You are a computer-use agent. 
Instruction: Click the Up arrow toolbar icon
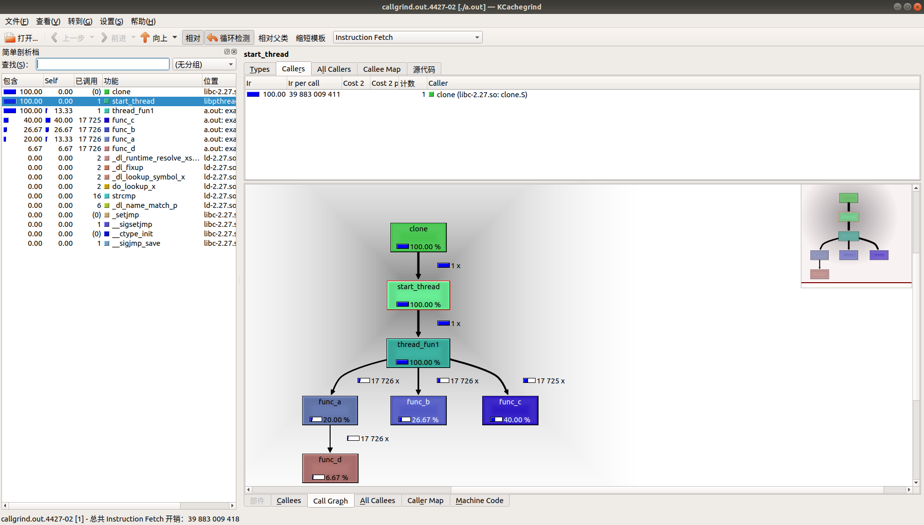pos(145,38)
